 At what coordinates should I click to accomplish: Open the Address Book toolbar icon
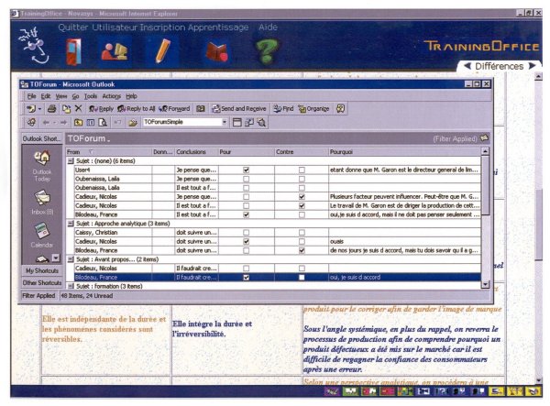point(200,109)
